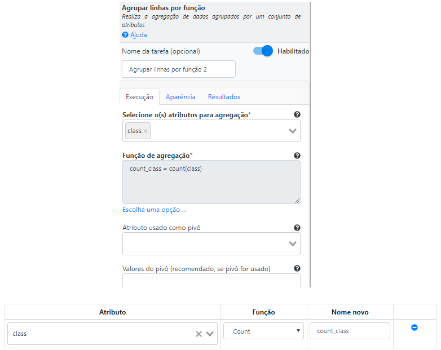The width and height of the screenshot is (441, 350).
Task: Expand the aggregation attributes dropdown
Action: click(x=293, y=131)
